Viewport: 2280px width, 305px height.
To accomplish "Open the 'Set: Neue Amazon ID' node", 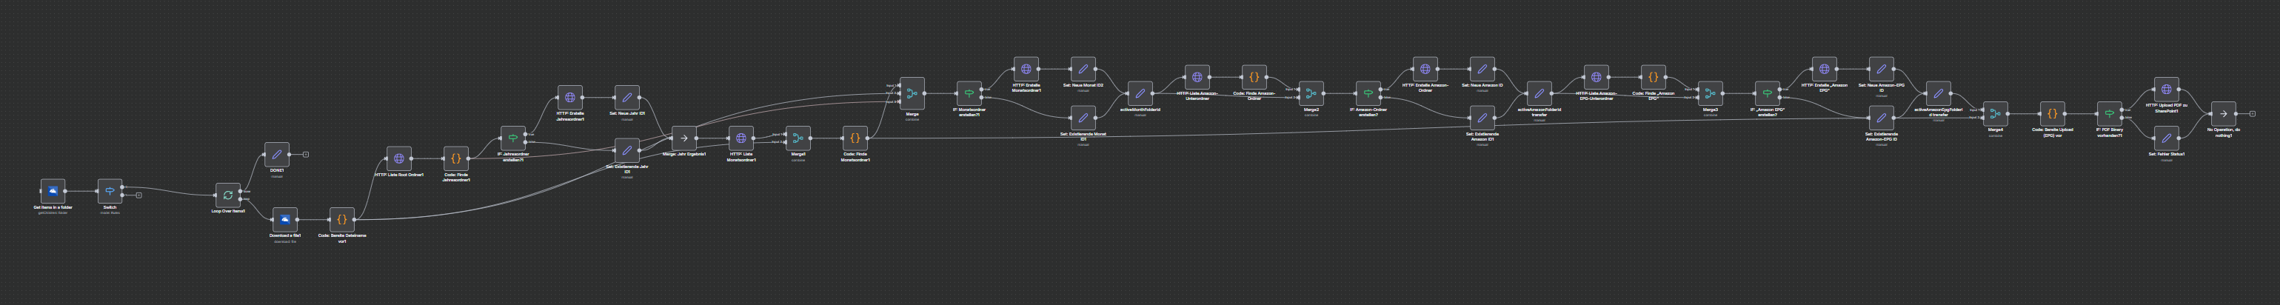I will pos(1482,69).
